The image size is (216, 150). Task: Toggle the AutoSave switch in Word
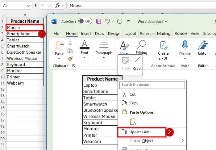(85, 21)
